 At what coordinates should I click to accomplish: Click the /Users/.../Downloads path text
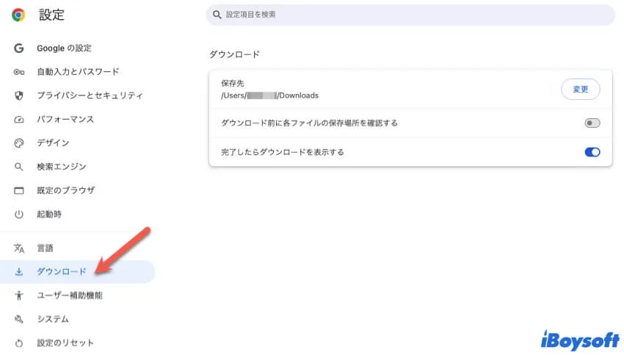[x=270, y=96]
